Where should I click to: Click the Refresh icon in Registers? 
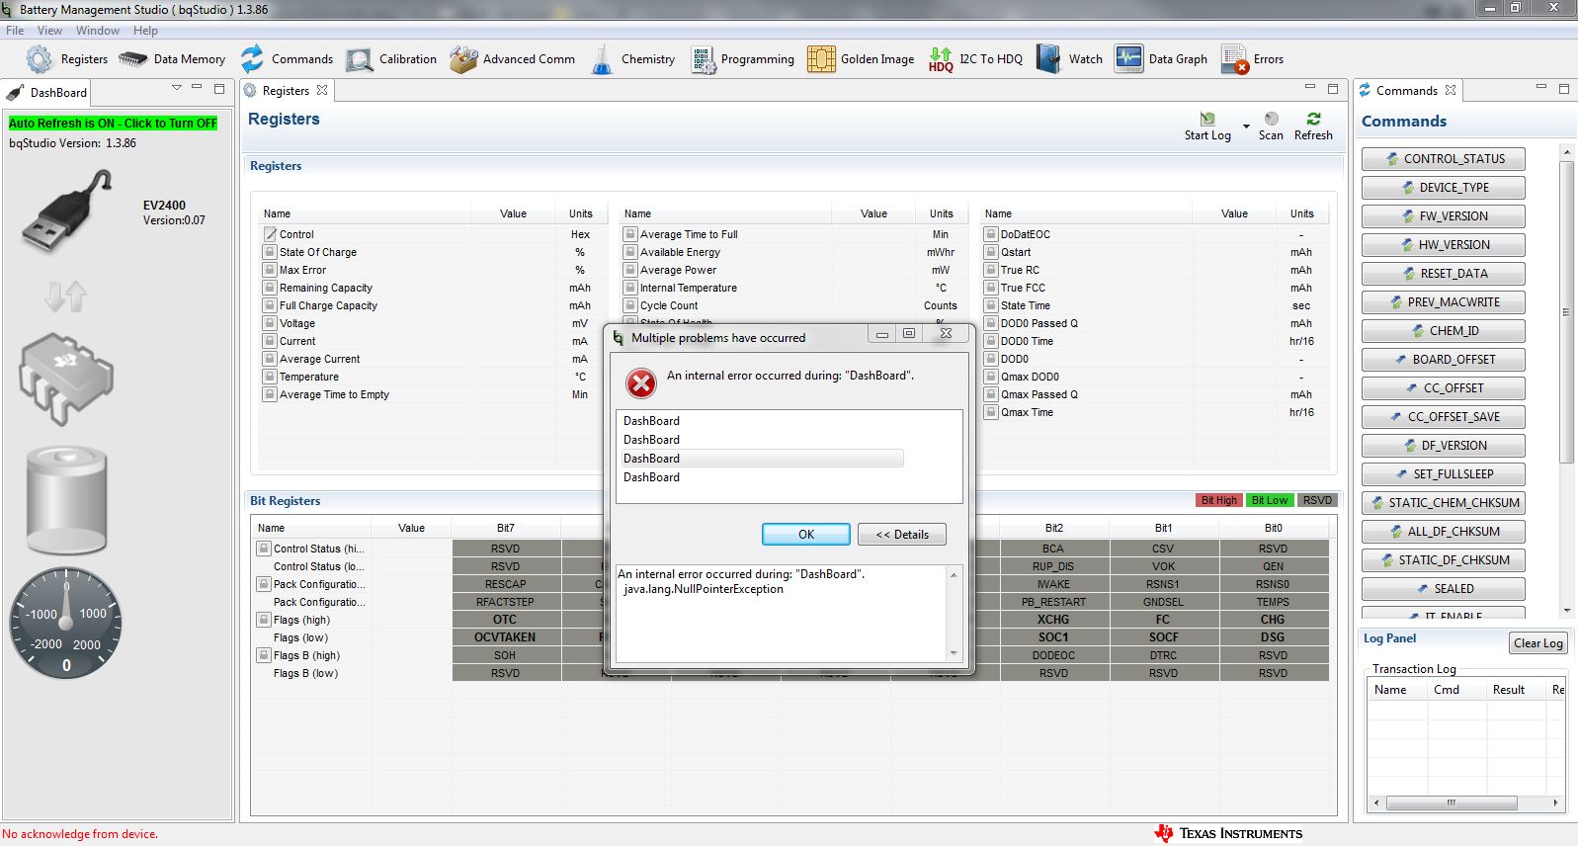(x=1313, y=119)
